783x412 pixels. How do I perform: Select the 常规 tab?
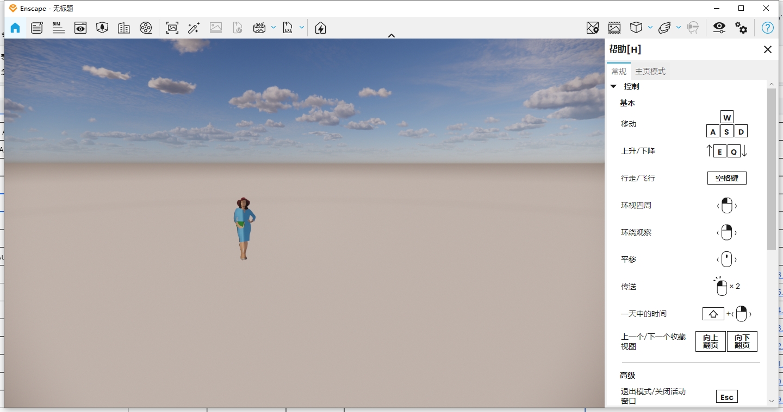[x=618, y=71]
